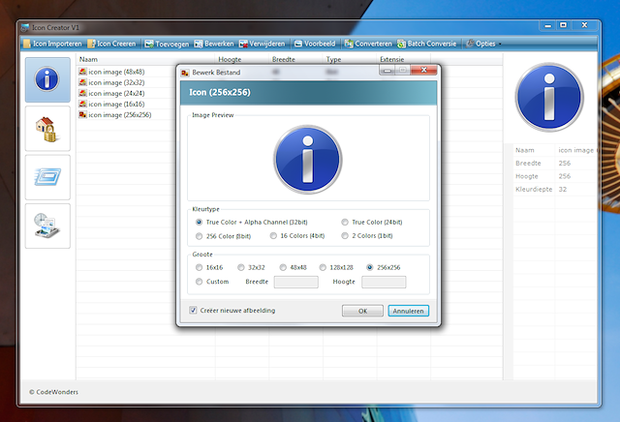Click the file icon beside icon image (24x24)
The width and height of the screenshot is (620, 422).
pos(82,93)
